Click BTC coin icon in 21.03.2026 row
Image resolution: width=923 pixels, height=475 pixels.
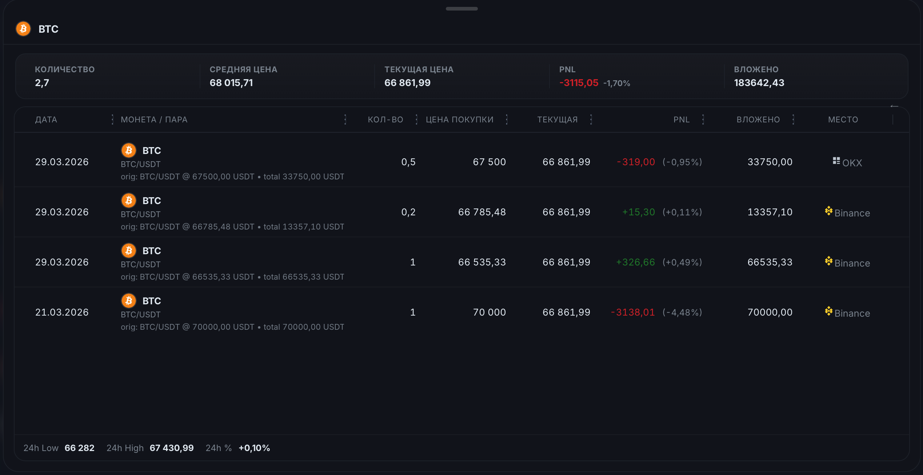tap(129, 301)
